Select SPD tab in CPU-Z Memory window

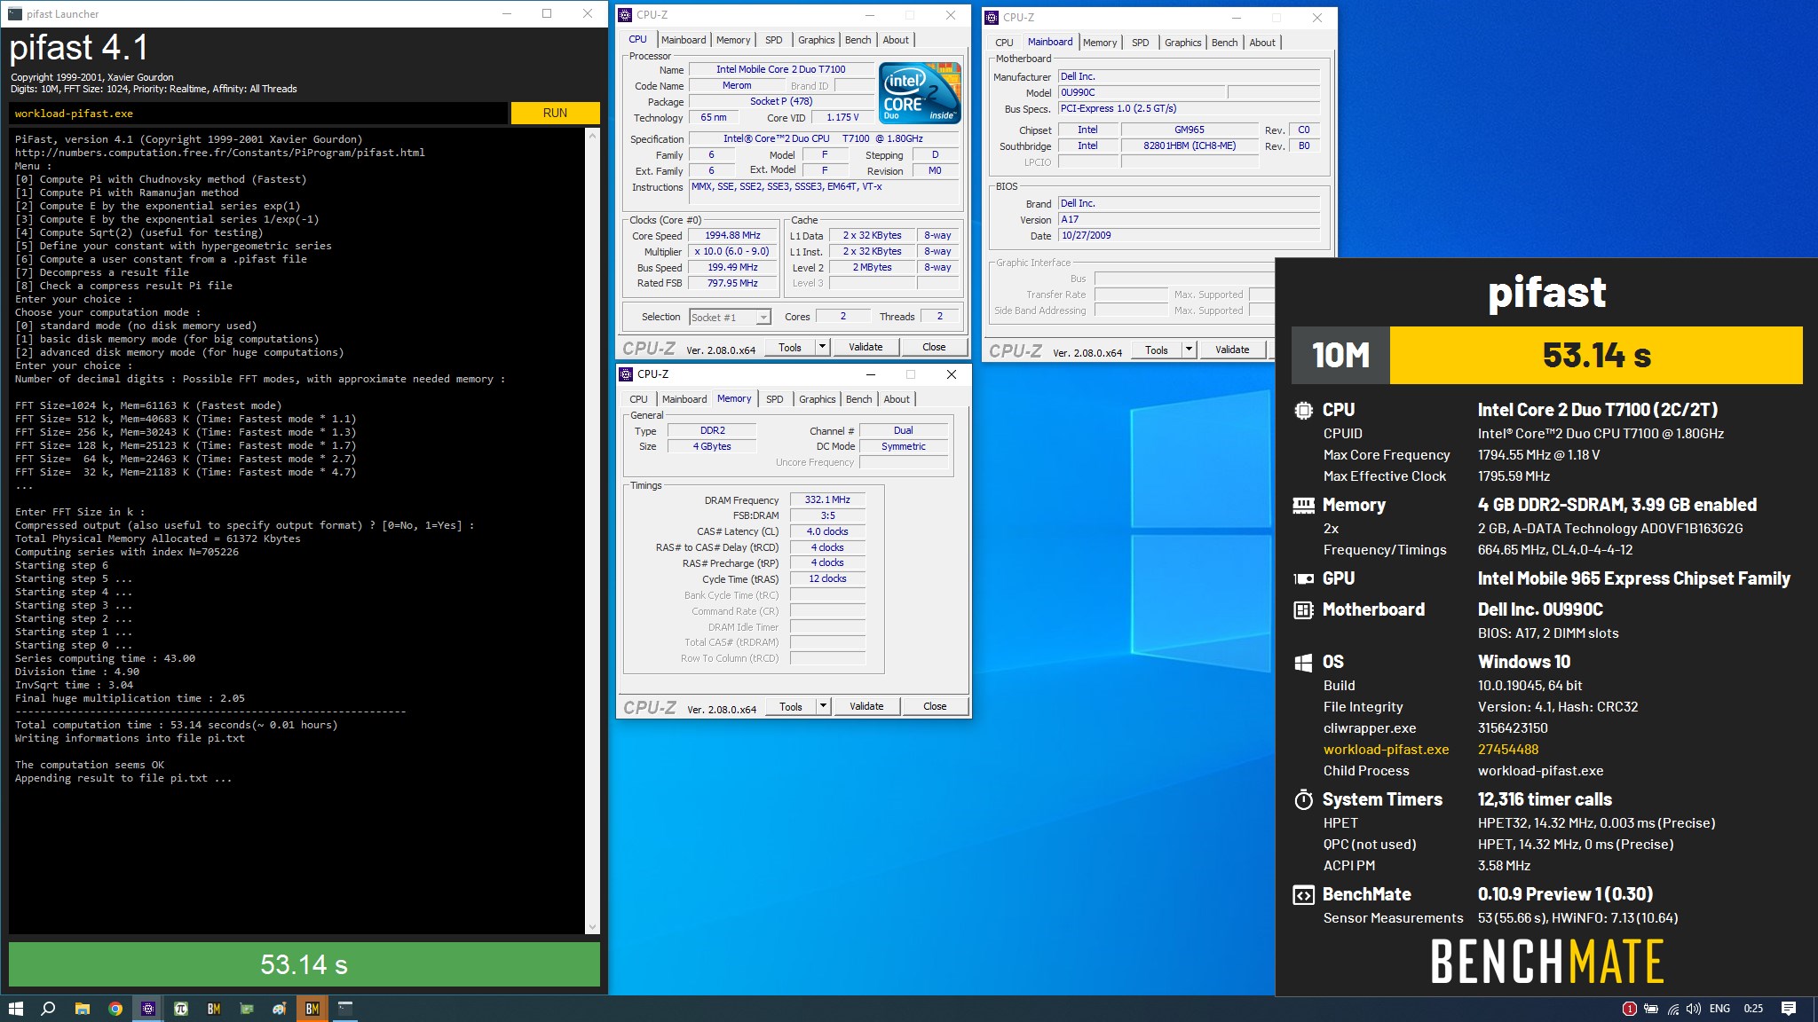pos(775,399)
